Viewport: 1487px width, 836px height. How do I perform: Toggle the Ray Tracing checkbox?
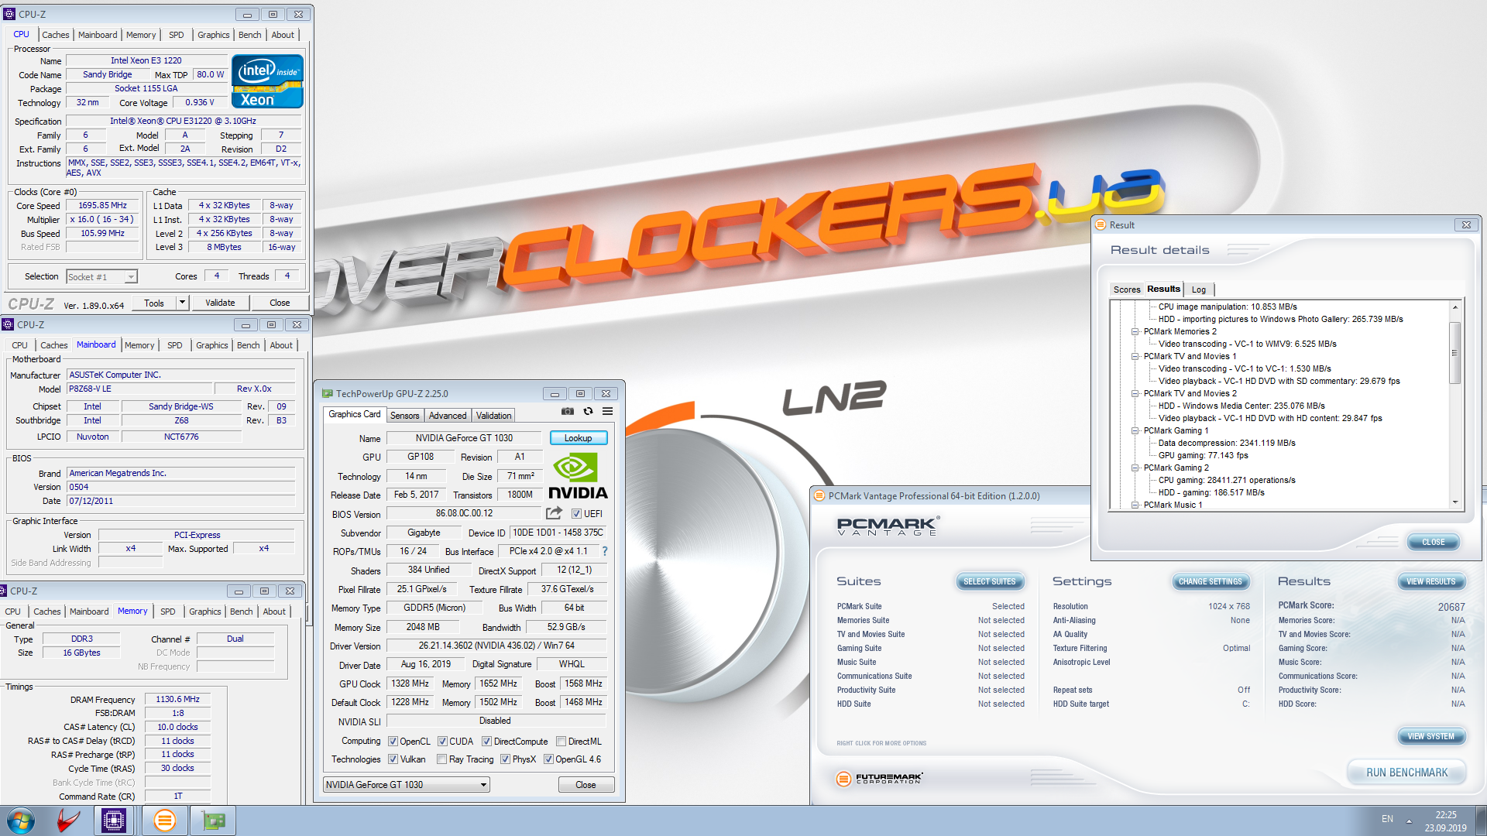coord(441,759)
